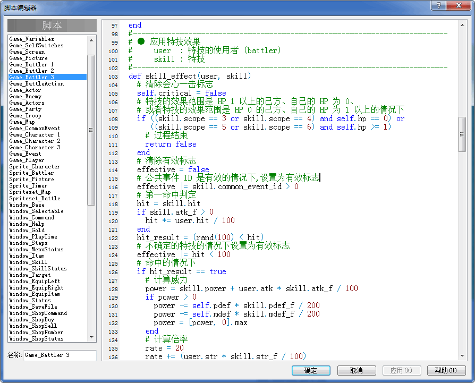475x383 pixels.
Task: Select Window_SaveFile script
Action: pyautogui.click(x=33, y=307)
